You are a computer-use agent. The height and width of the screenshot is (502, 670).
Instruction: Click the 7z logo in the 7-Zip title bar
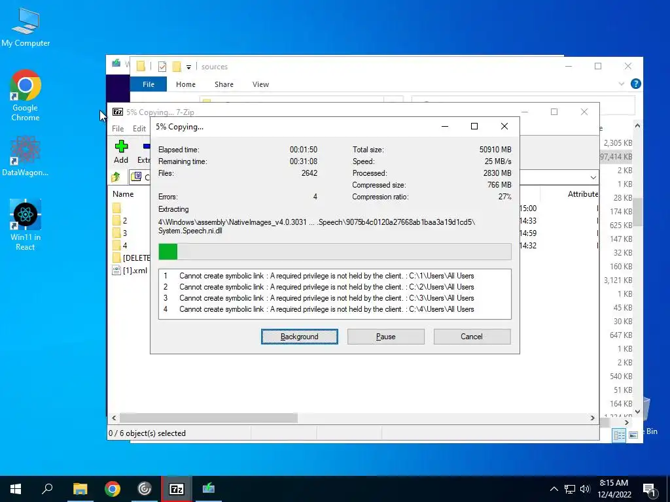[118, 112]
